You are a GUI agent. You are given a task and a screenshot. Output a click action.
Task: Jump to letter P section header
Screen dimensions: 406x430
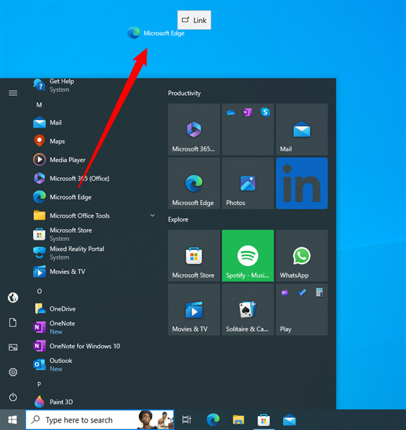click(x=39, y=384)
